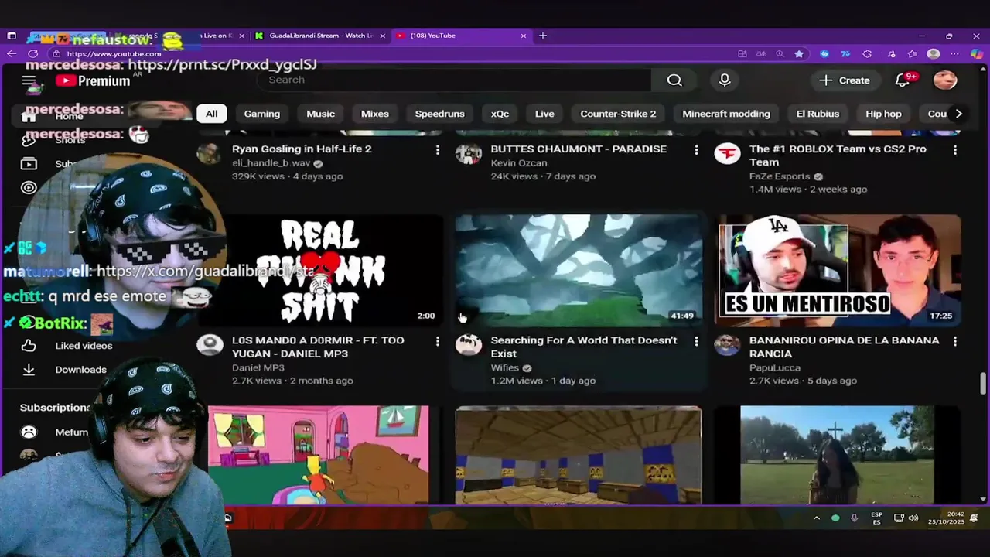Bookmark page with the star icon
This screenshot has width=990, height=557.
(799, 53)
